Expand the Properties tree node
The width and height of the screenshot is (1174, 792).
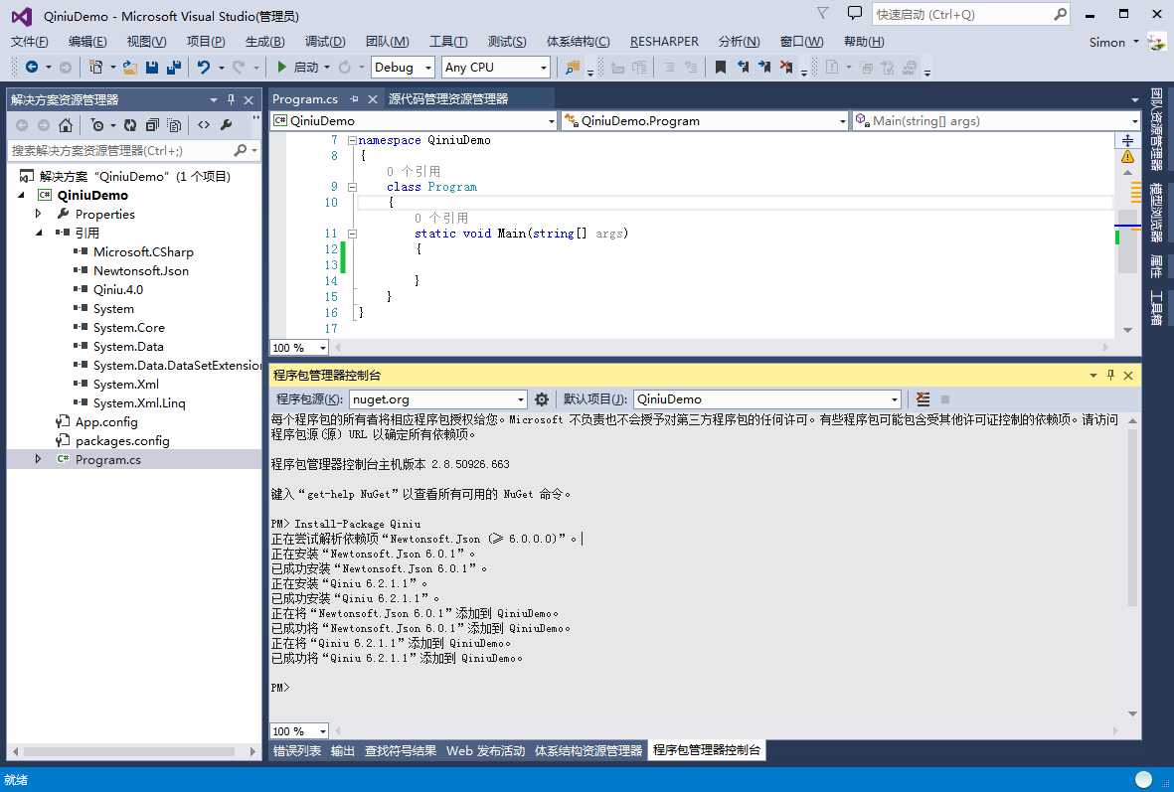[x=38, y=214]
